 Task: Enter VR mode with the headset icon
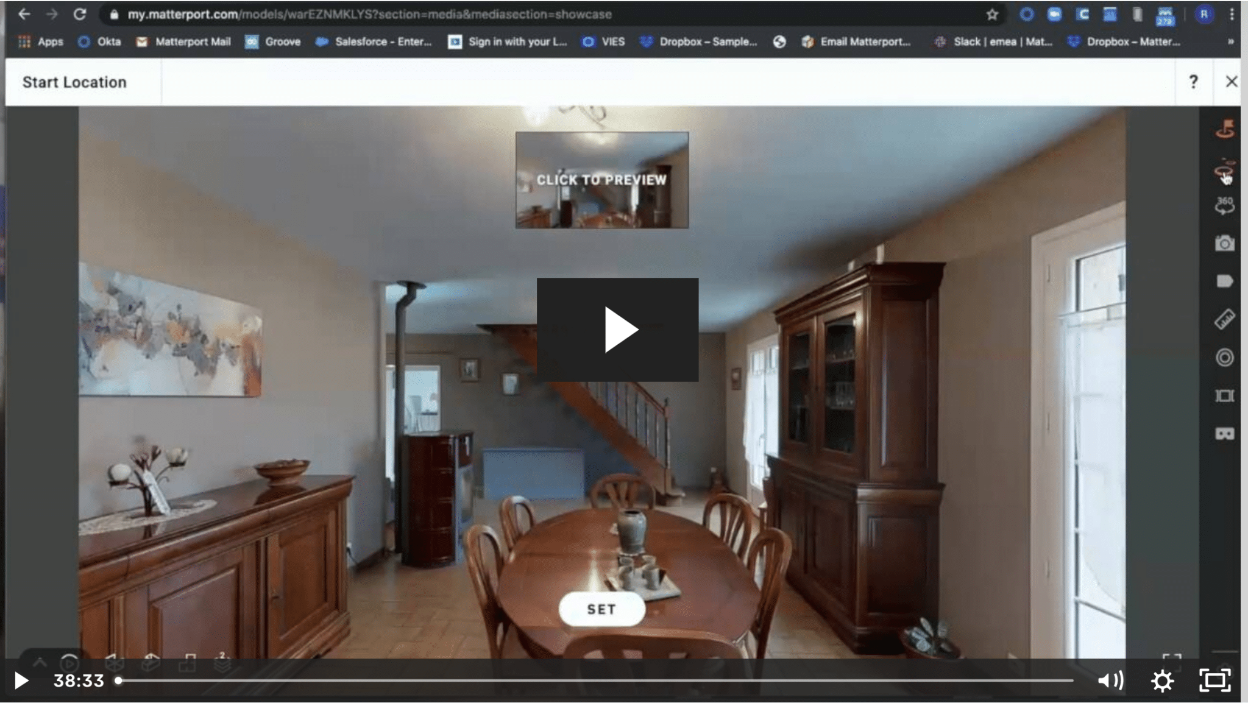(1224, 433)
